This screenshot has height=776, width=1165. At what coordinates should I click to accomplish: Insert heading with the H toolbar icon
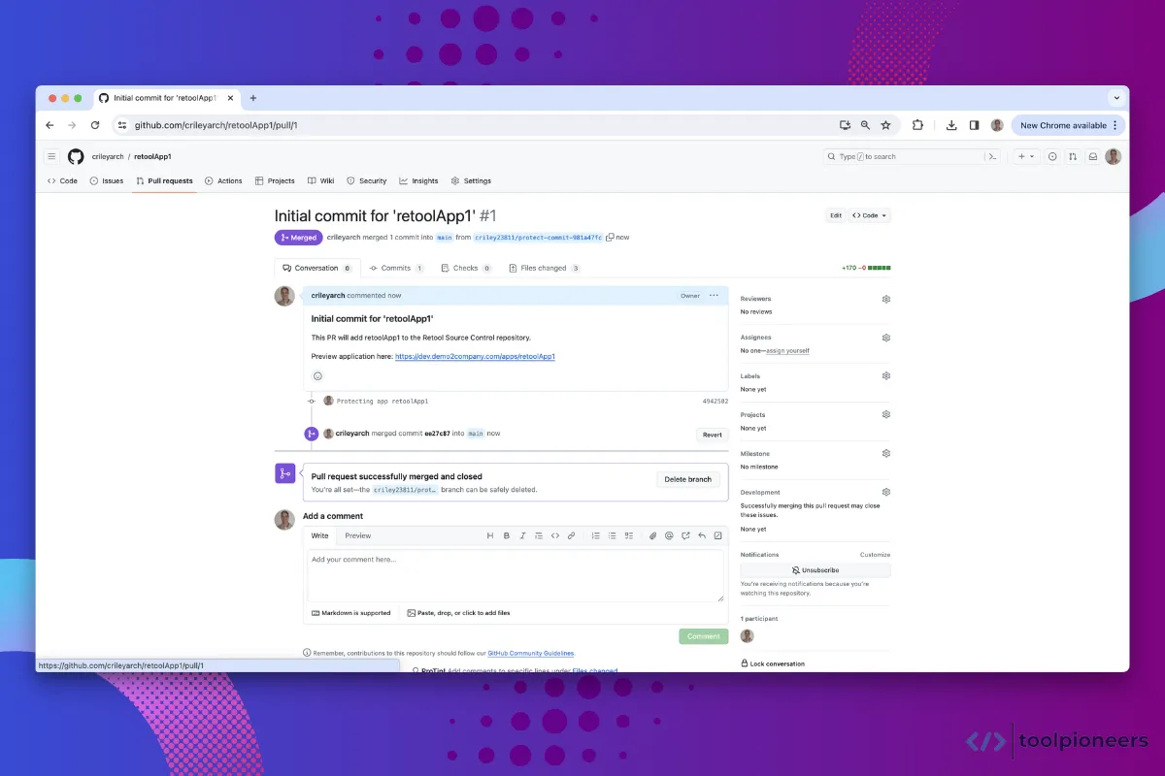(x=490, y=535)
